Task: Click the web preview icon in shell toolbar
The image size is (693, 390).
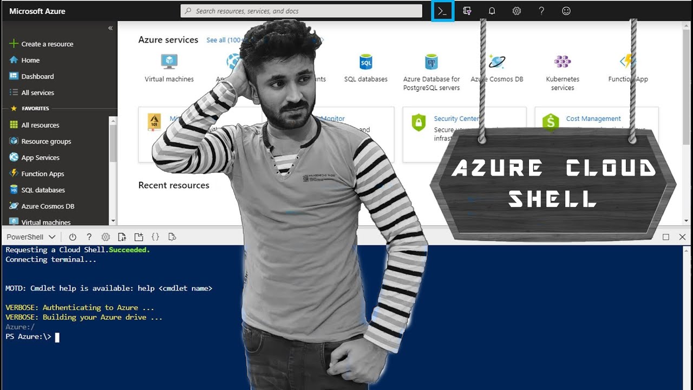Action: point(172,237)
